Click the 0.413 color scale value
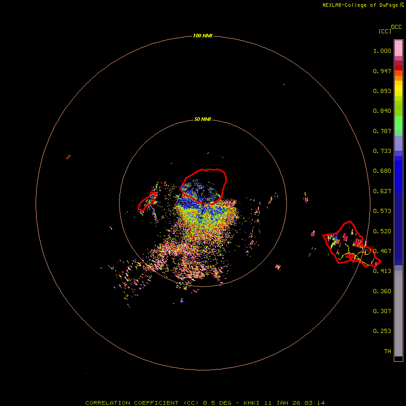Screen dimensions: 406x406 pos(382,271)
